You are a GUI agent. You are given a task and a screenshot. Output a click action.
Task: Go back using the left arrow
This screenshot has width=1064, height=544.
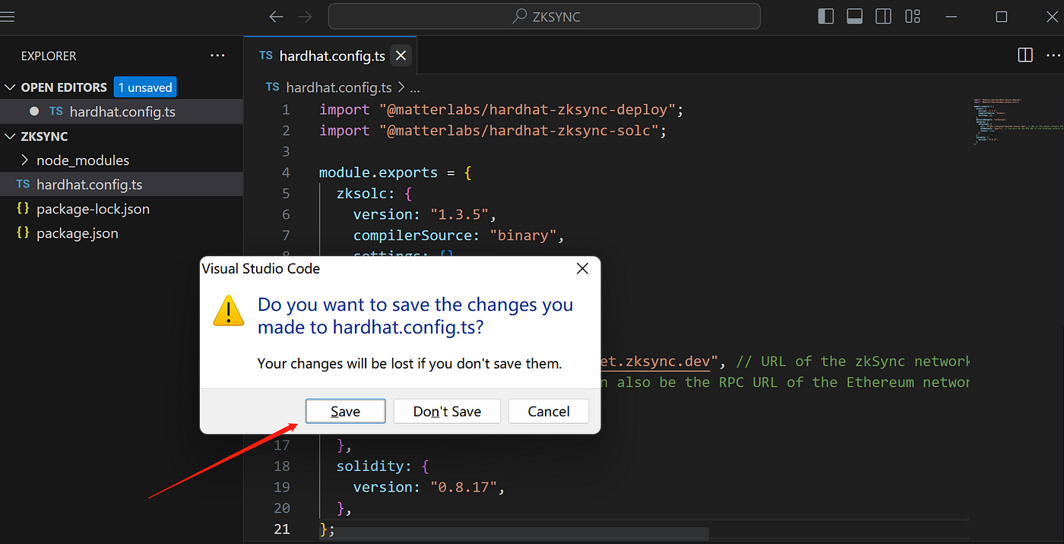coord(276,16)
